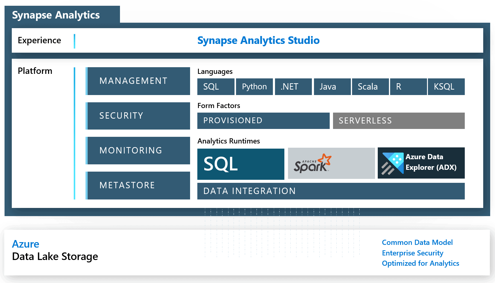Select the METASTORE block
495x283 pixels.
(x=138, y=186)
